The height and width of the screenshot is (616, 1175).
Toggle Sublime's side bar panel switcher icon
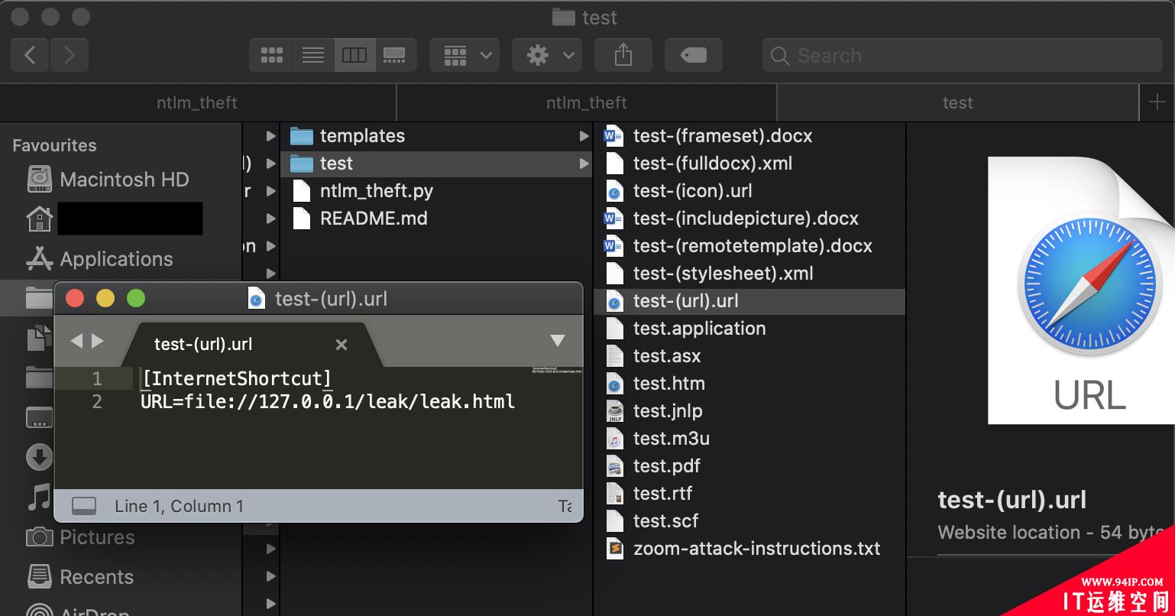(x=83, y=506)
